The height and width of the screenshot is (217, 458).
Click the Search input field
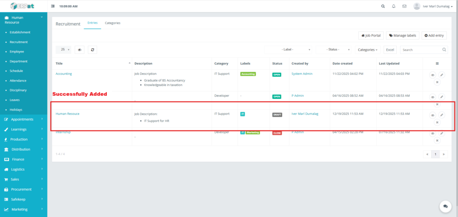click(421, 50)
